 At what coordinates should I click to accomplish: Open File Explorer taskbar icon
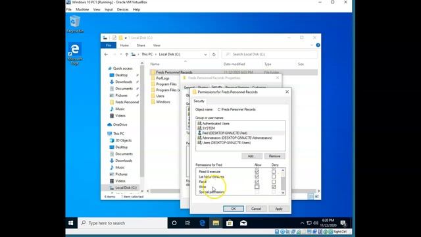pos(216,223)
